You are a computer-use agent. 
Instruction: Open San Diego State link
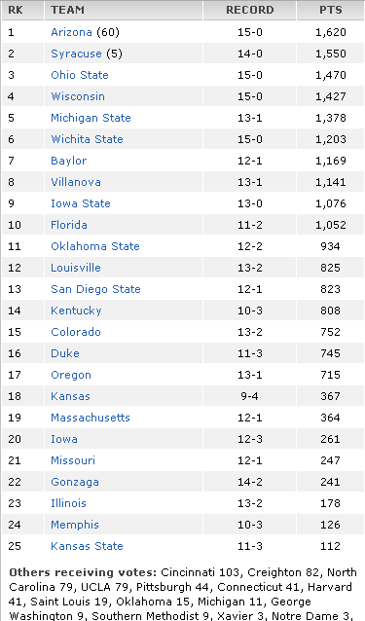pyautogui.click(x=95, y=289)
